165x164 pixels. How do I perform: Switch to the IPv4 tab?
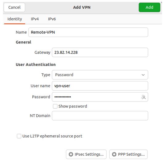pyautogui.click(x=35, y=19)
